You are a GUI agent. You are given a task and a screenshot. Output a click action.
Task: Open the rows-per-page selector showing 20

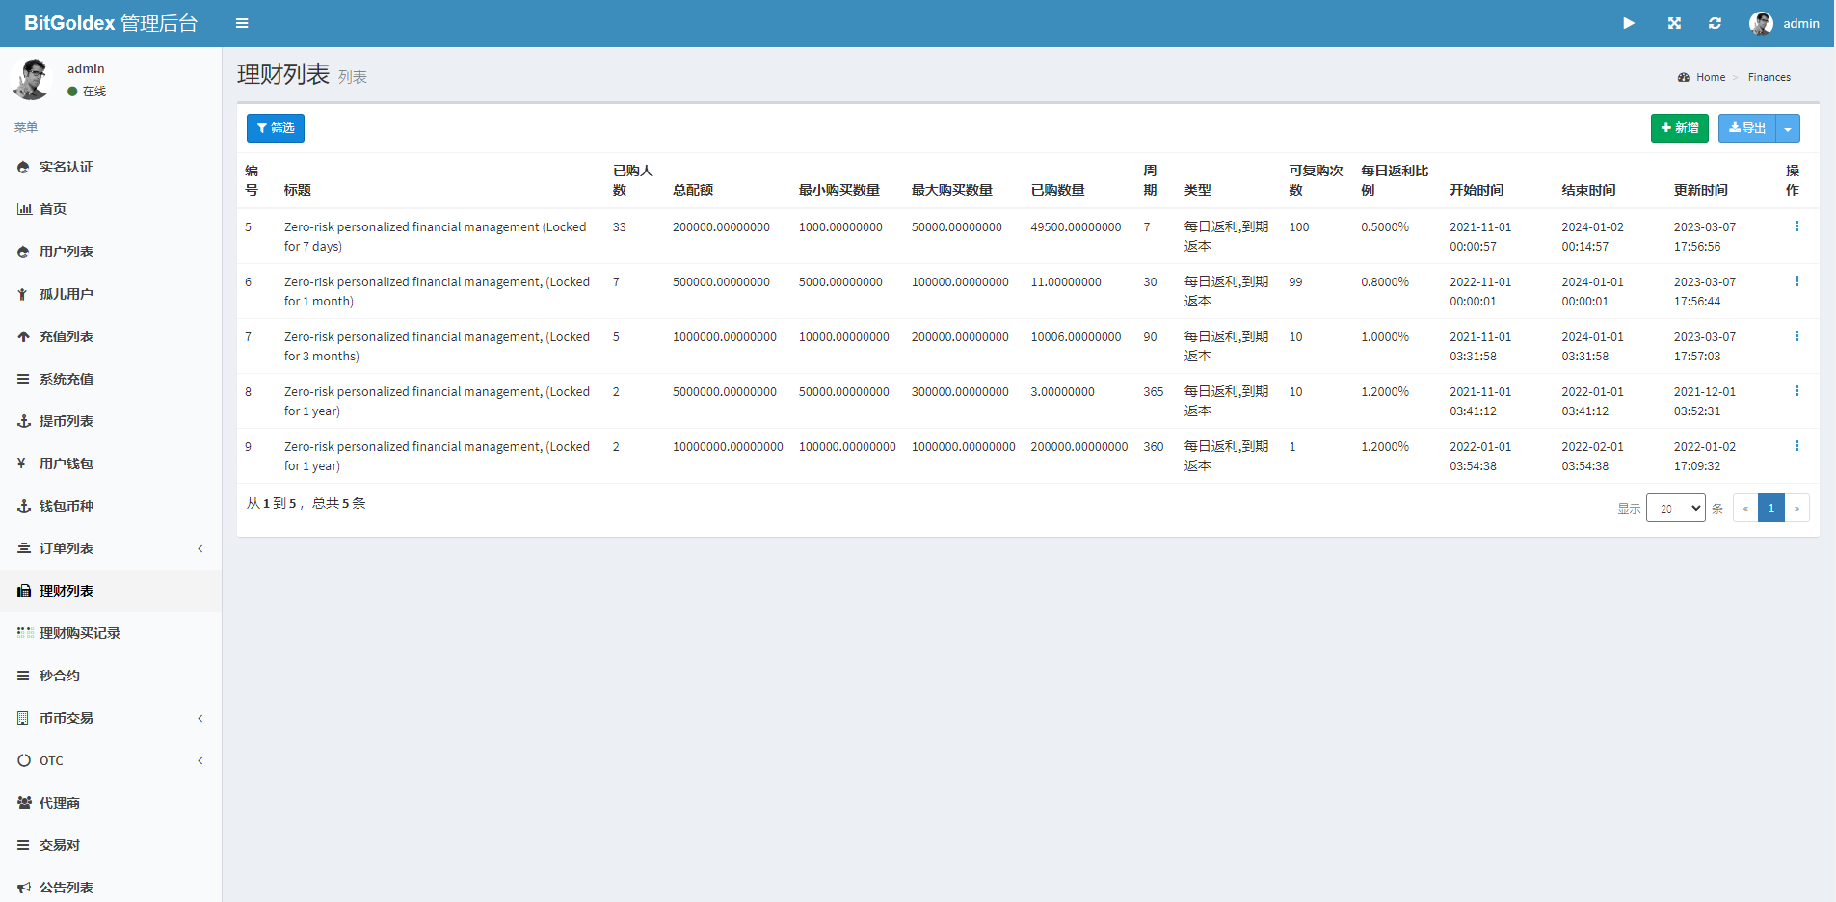click(x=1675, y=508)
